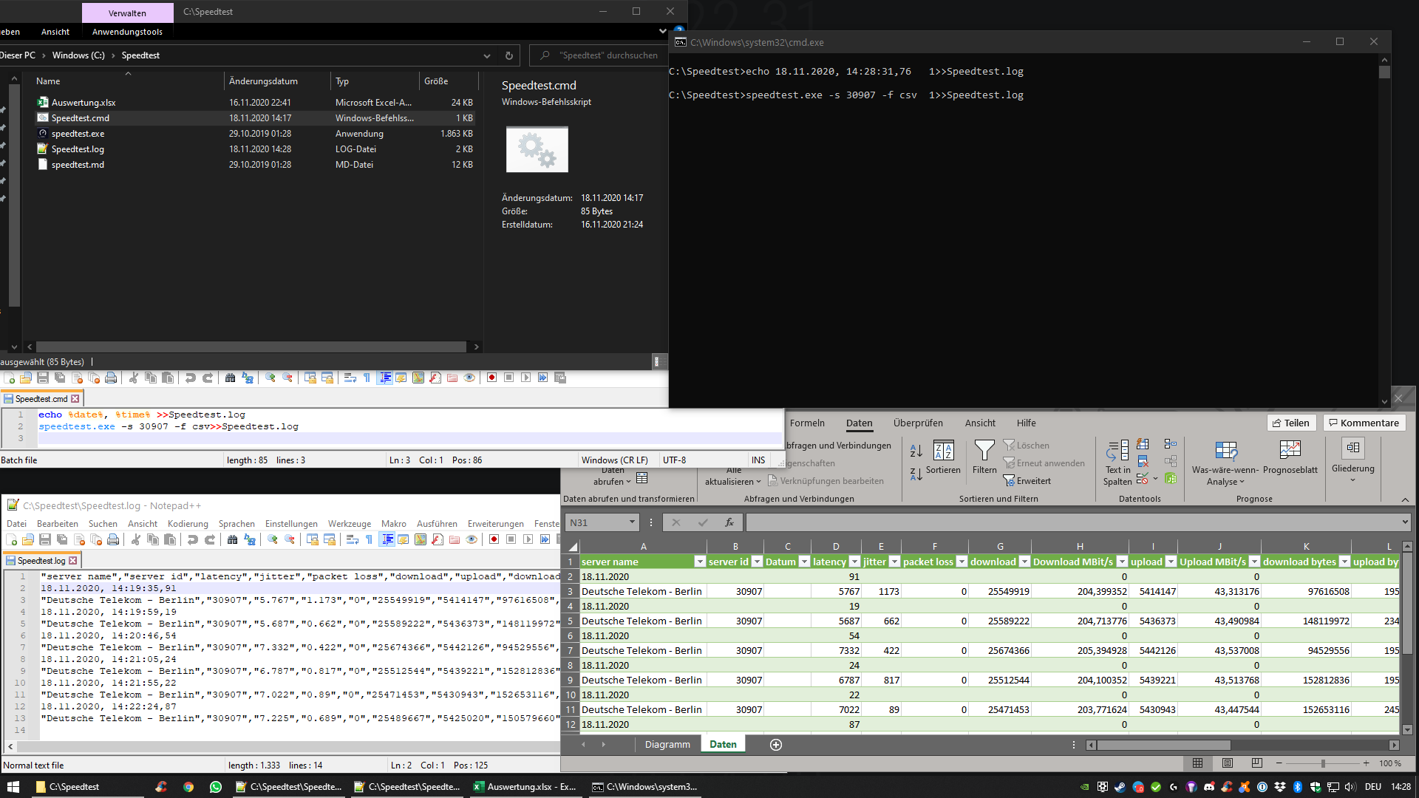Click Start Recording macro red dot button
Screen dimensions: 1419x798
tap(494, 540)
